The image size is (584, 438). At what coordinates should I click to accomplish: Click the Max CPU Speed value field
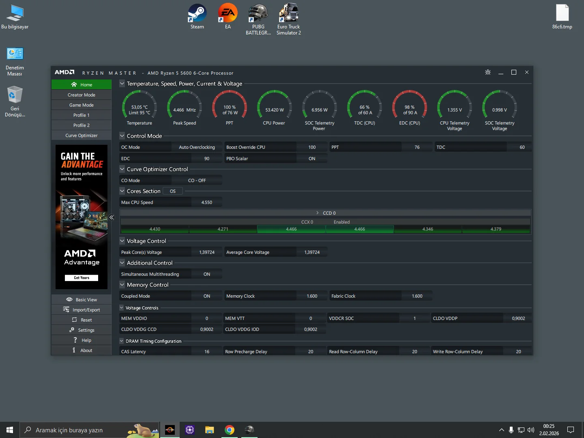click(206, 202)
